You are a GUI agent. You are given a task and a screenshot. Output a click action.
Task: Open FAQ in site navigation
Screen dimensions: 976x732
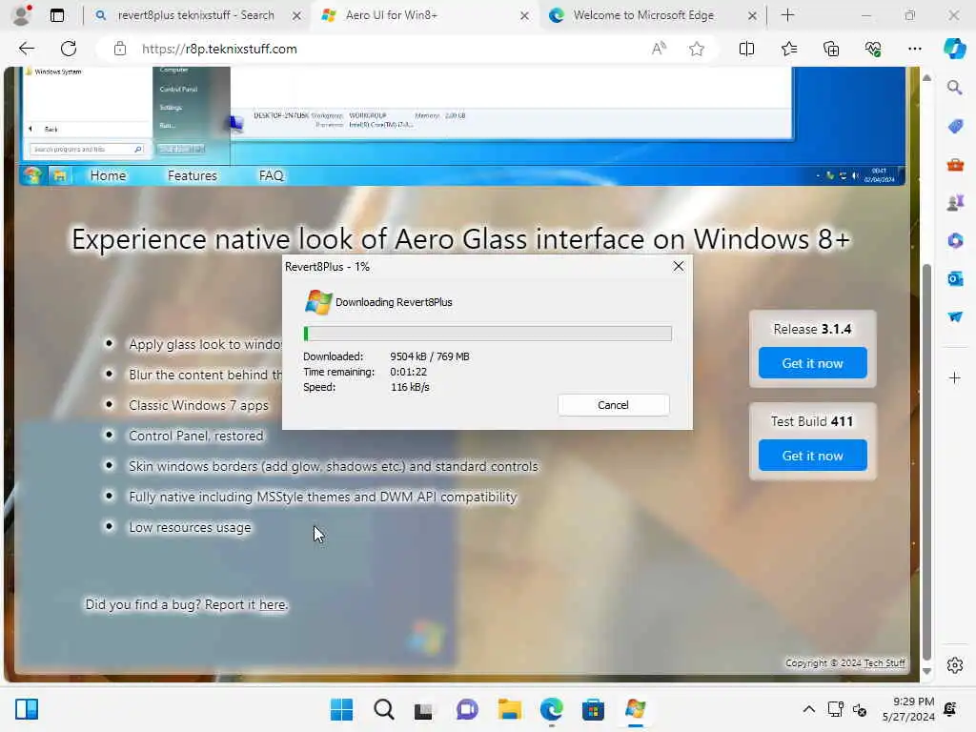tap(272, 175)
